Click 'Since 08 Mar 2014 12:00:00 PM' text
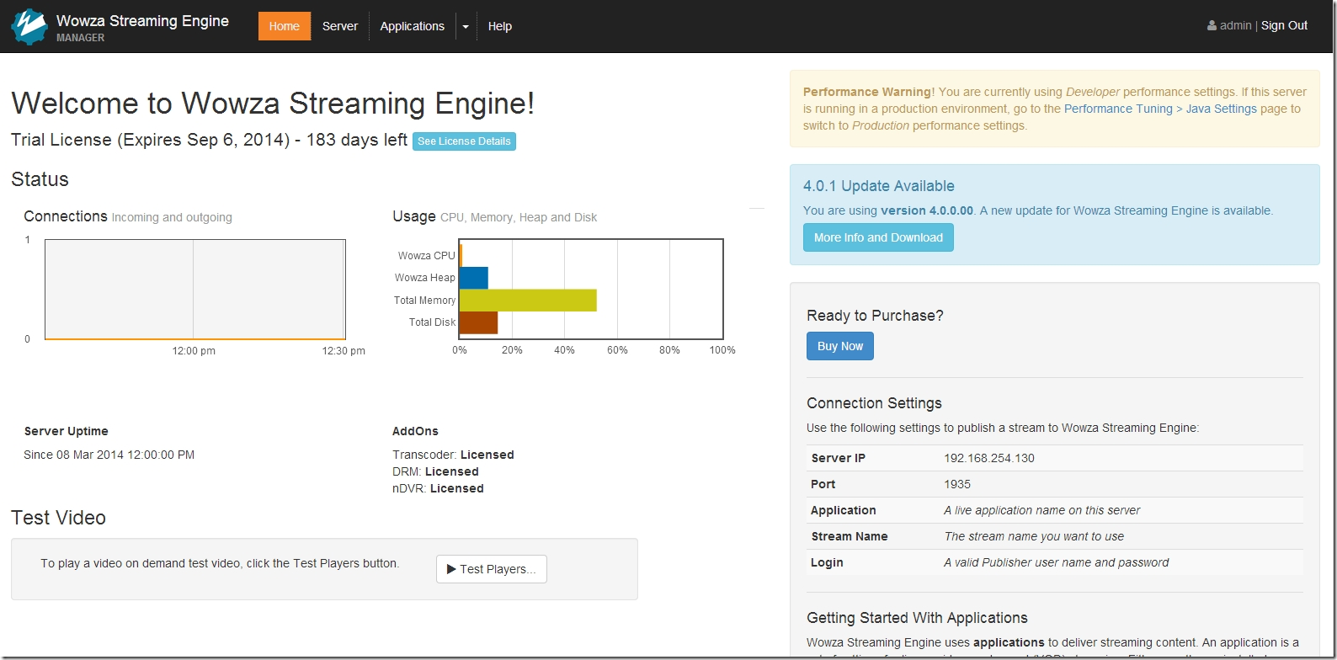Image resolution: width=1337 pixels, height=660 pixels. (109, 455)
